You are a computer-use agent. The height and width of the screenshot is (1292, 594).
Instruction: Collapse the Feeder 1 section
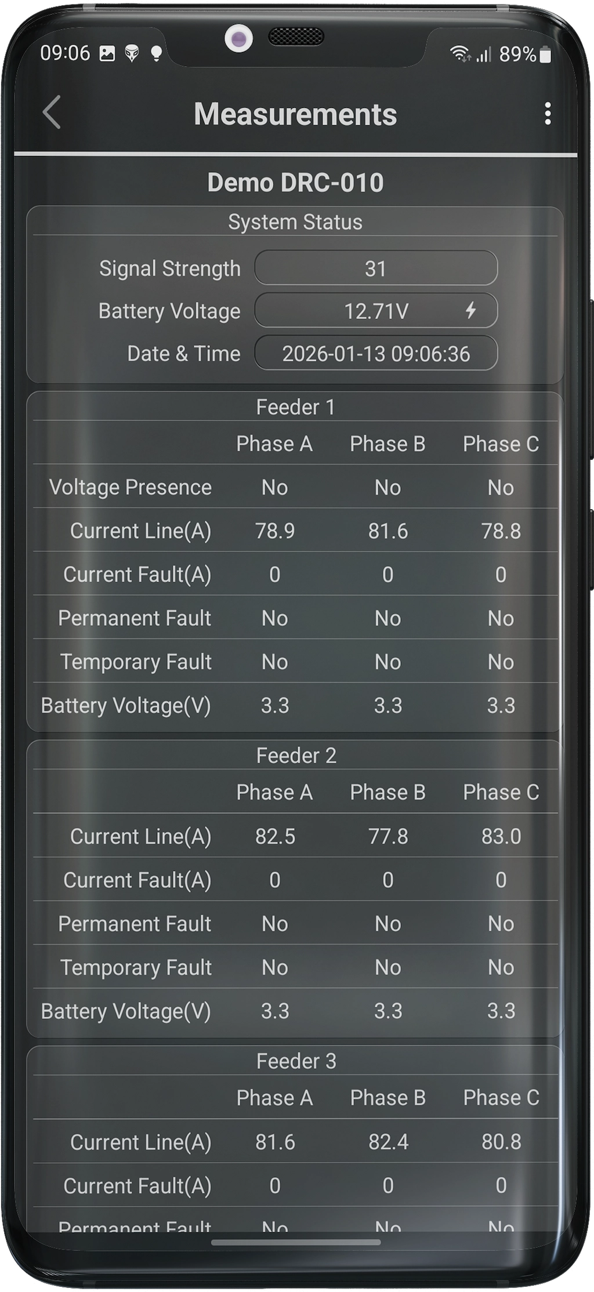coord(297,407)
